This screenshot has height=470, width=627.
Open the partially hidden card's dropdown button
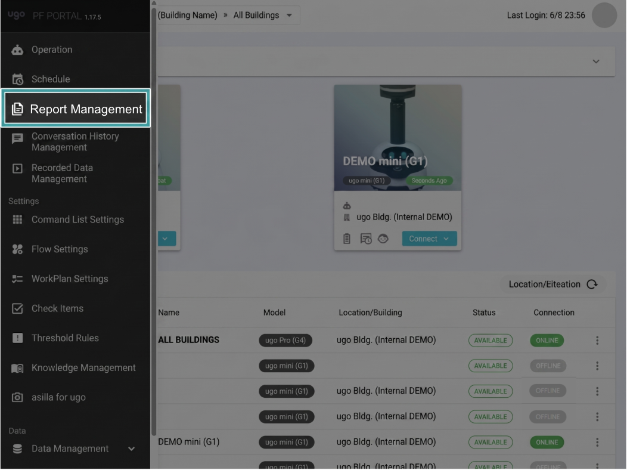tap(166, 239)
